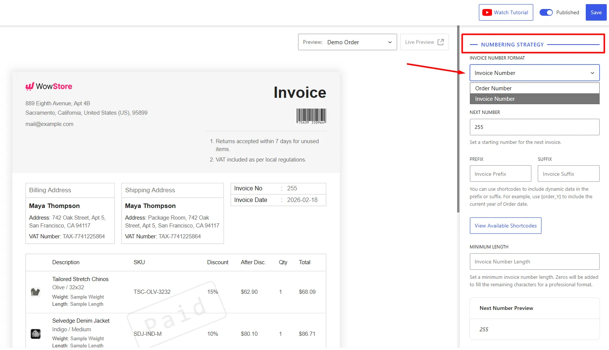
Task: Click the external link icon in Live Preview
Action: coord(441,42)
